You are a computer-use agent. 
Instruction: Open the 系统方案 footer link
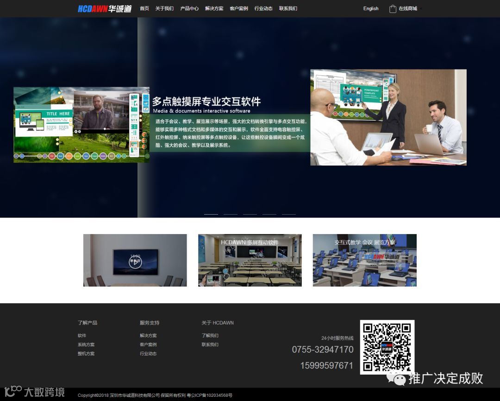[x=86, y=344]
